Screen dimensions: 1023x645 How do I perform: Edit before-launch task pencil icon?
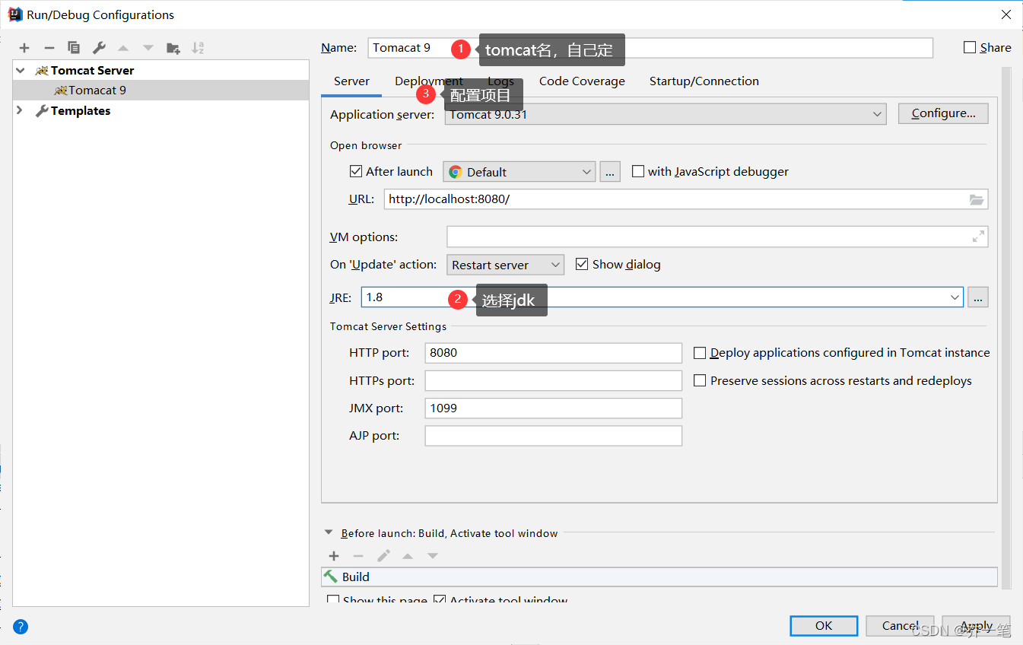point(383,556)
